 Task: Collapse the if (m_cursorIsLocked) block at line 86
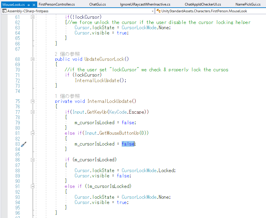pos(33,160)
